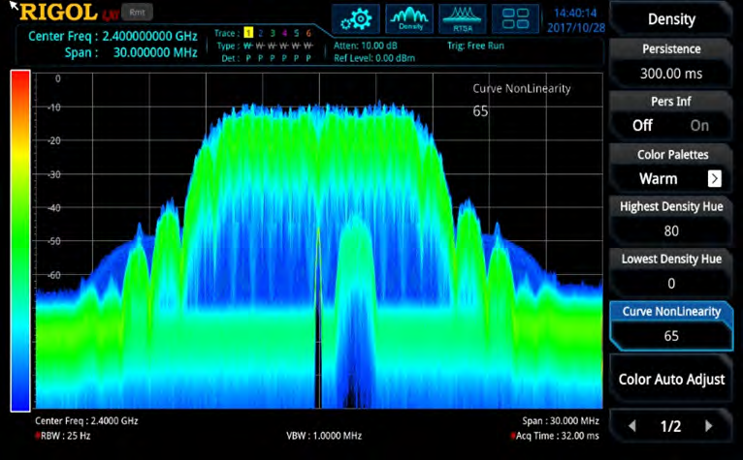
Task: Open the window layout grid icon
Action: point(516,19)
